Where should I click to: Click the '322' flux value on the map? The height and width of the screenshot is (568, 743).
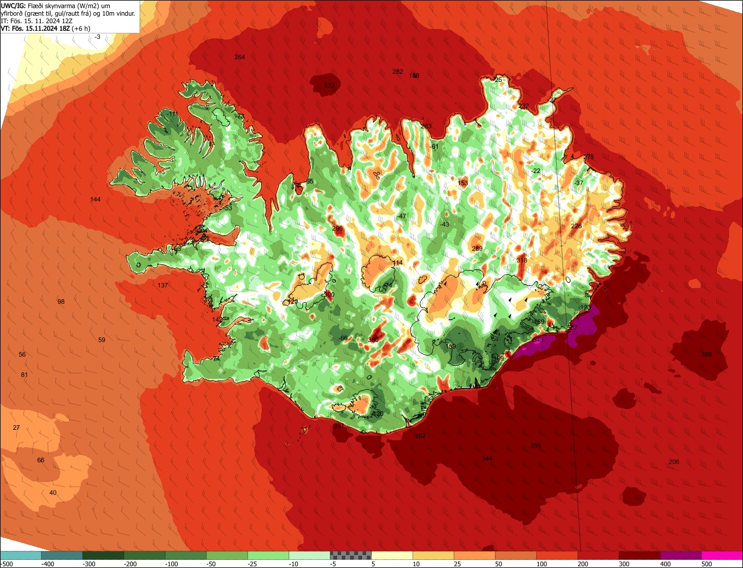(x=329, y=85)
